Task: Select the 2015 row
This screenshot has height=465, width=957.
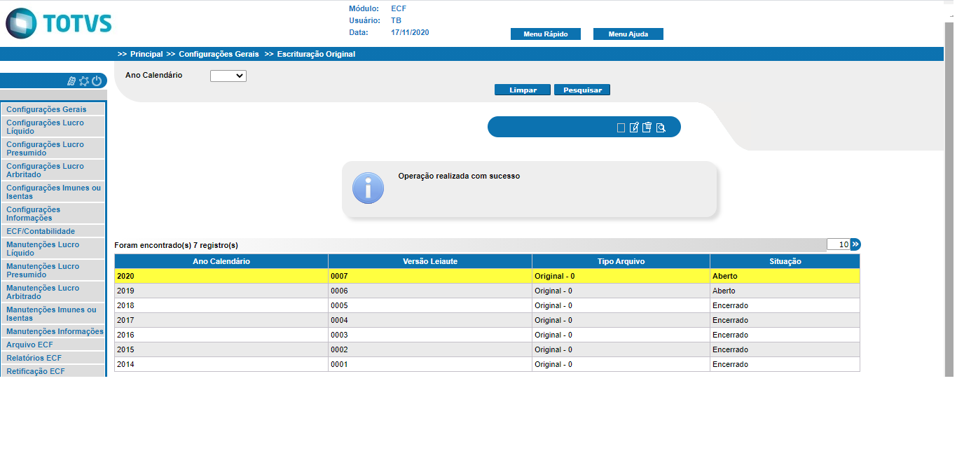Action: click(x=487, y=349)
